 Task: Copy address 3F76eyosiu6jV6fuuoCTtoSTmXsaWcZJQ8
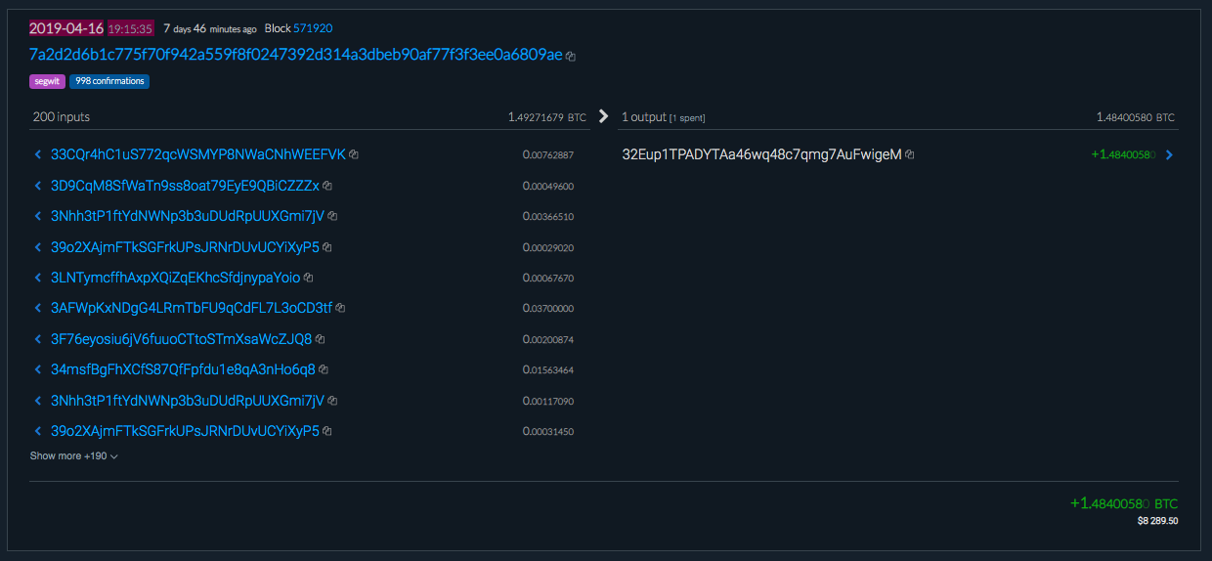(320, 339)
